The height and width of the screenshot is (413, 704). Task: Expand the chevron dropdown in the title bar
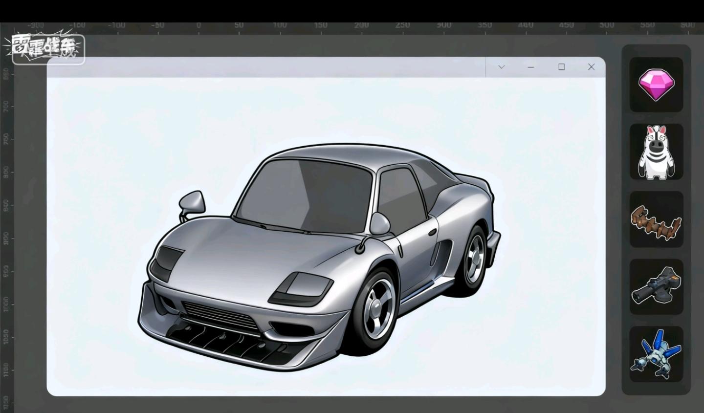point(501,67)
